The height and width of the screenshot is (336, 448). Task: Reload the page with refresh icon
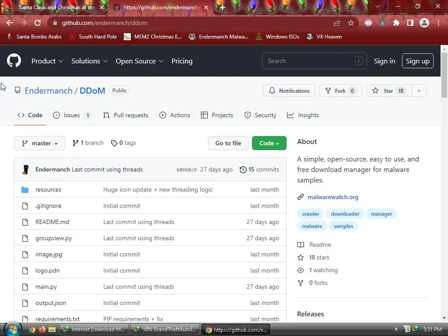pyautogui.click(x=38, y=23)
